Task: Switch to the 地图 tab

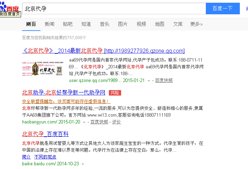Action: pos(160,24)
